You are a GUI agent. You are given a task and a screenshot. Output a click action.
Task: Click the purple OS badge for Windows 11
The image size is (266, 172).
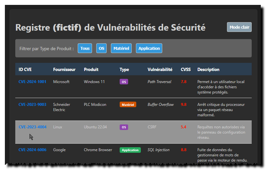pyautogui.click(x=124, y=82)
